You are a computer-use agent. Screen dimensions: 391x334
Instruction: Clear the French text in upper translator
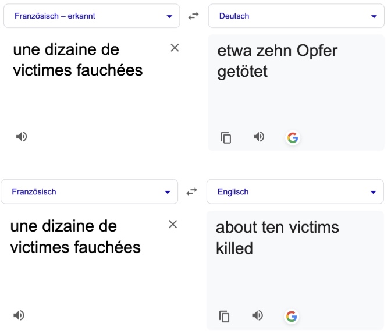[x=175, y=48]
